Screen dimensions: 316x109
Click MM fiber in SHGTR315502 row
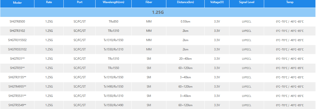[x=149, y=40]
